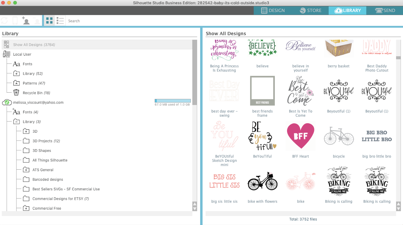Expand the 3D folder

point(26,131)
